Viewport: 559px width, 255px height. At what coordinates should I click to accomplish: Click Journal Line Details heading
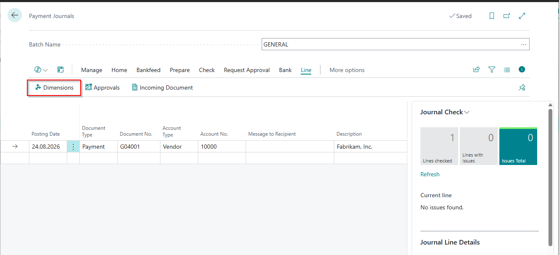point(450,242)
